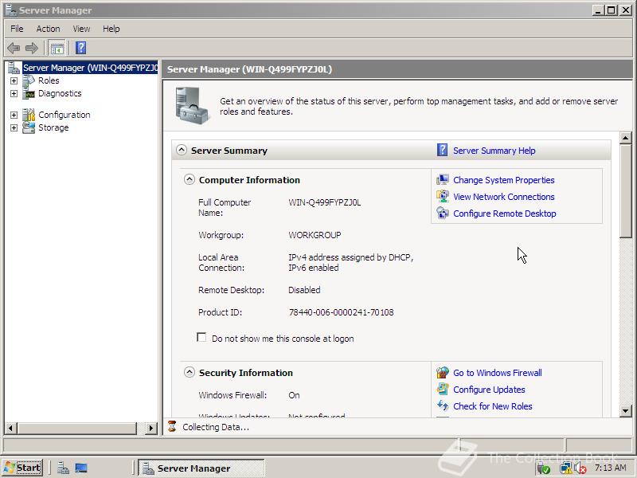Click the Configure Updates icon
This screenshot has height=478, width=637.
(x=443, y=389)
